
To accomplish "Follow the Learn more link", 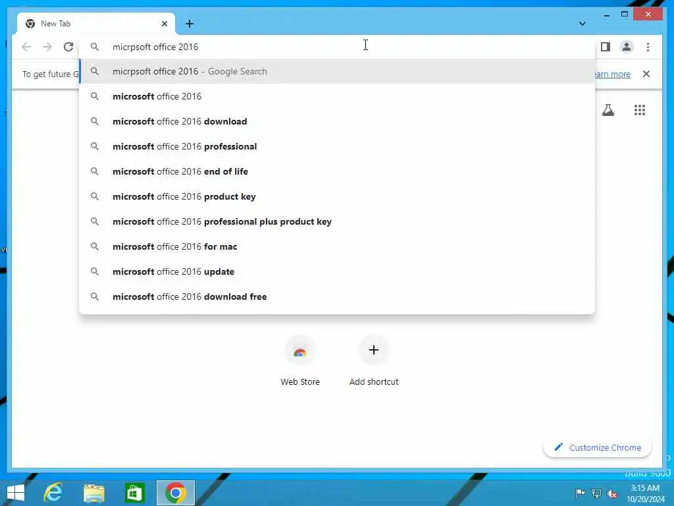I will click(612, 74).
